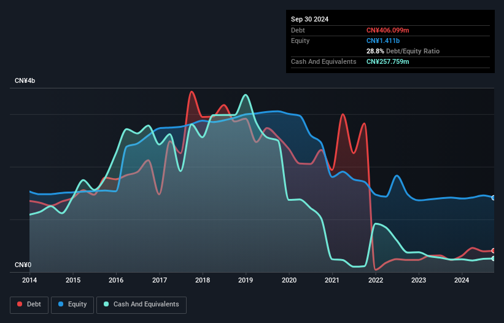Image resolution: width=504 pixels, height=323 pixels.
Task: Click the 2024 x-axis label
Action: click(x=462, y=280)
